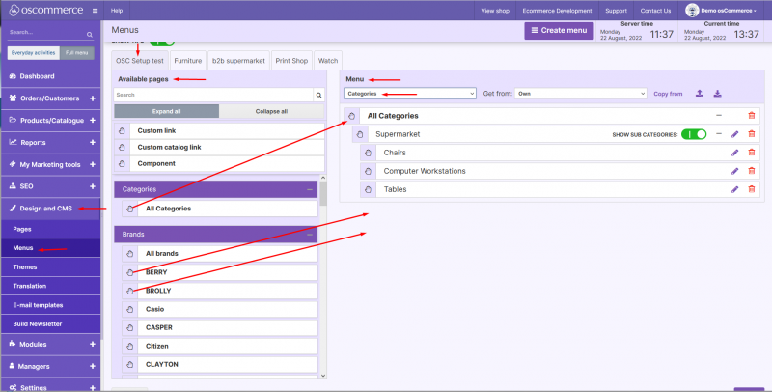Delete the All Categories menu entry
This screenshot has width=772, height=392.
[x=752, y=116]
